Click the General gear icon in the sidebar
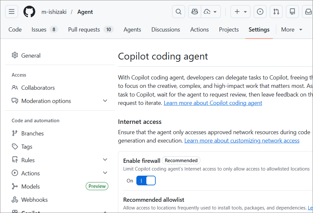Image resolution: width=313 pixels, height=213 pixels. pos(15,55)
